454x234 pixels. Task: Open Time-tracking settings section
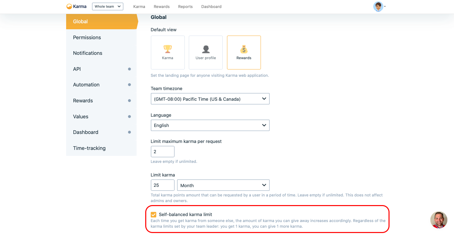point(101,148)
